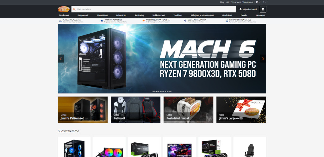Viewport: 324px width, 157px height.
Task: Open the Jimm's Lahjakortti tile
Action: coord(241,110)
